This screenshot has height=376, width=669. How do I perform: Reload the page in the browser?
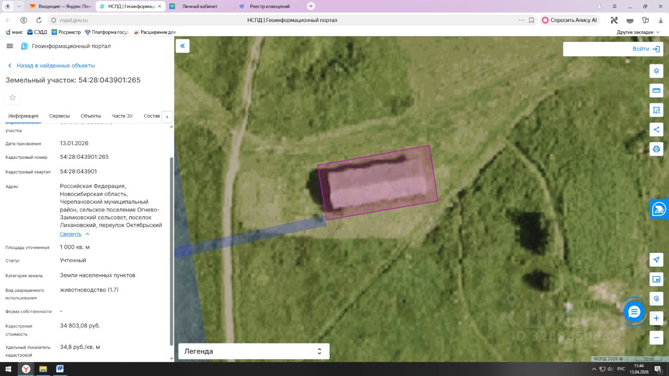point(39,20)
